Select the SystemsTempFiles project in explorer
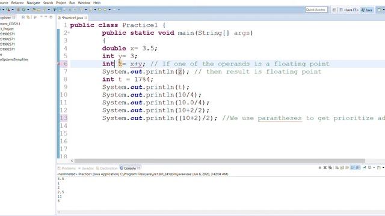The height and width of the screenshot is (216, 385). click(x=14, y=59)
